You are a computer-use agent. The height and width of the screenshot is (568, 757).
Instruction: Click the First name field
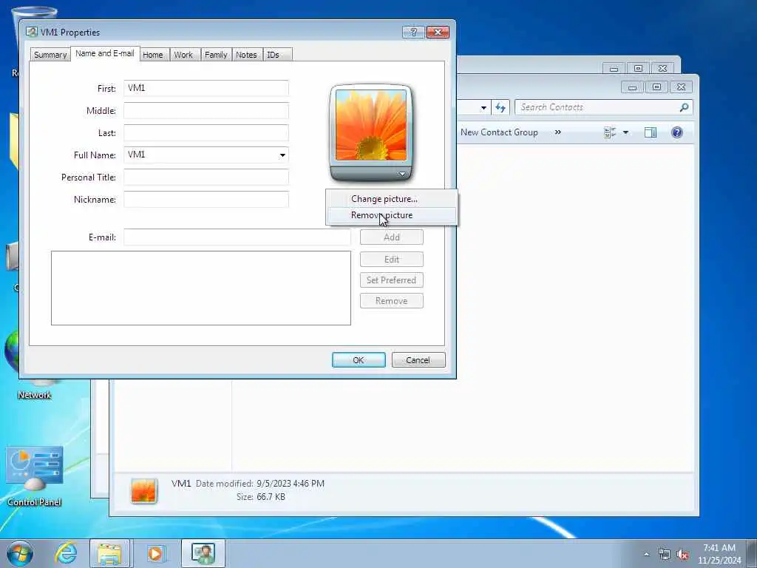[206, 89]
